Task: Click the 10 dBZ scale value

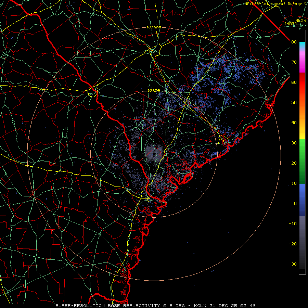Action: 294,183
